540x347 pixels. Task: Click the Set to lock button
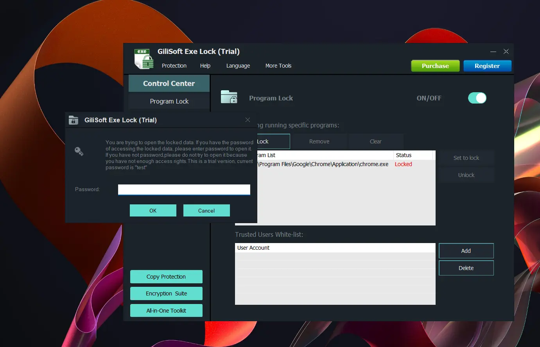coord(466,158)
